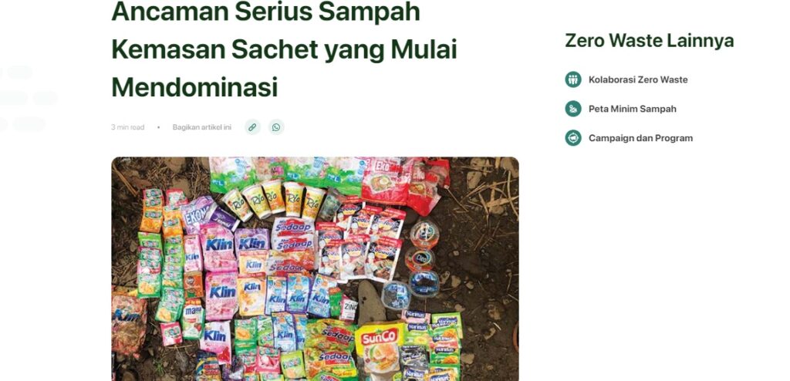Click the word Mendominasi in the title

coord(194,86)
